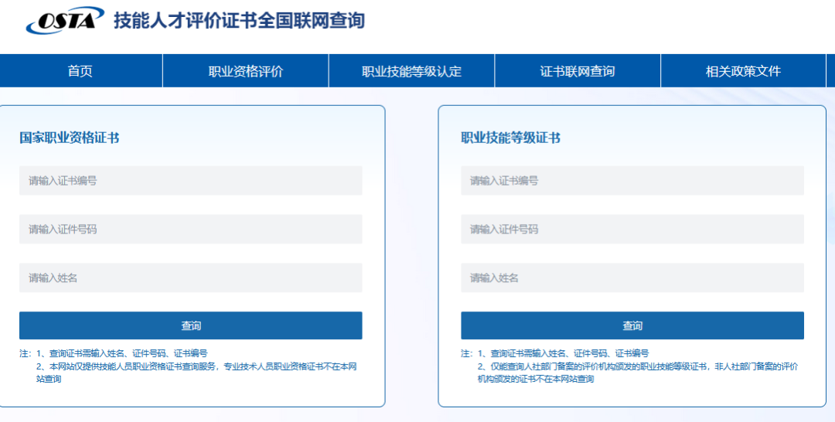
Task: Select 证书联网查询 in navigation bar
Action: [x=578, y=71]
